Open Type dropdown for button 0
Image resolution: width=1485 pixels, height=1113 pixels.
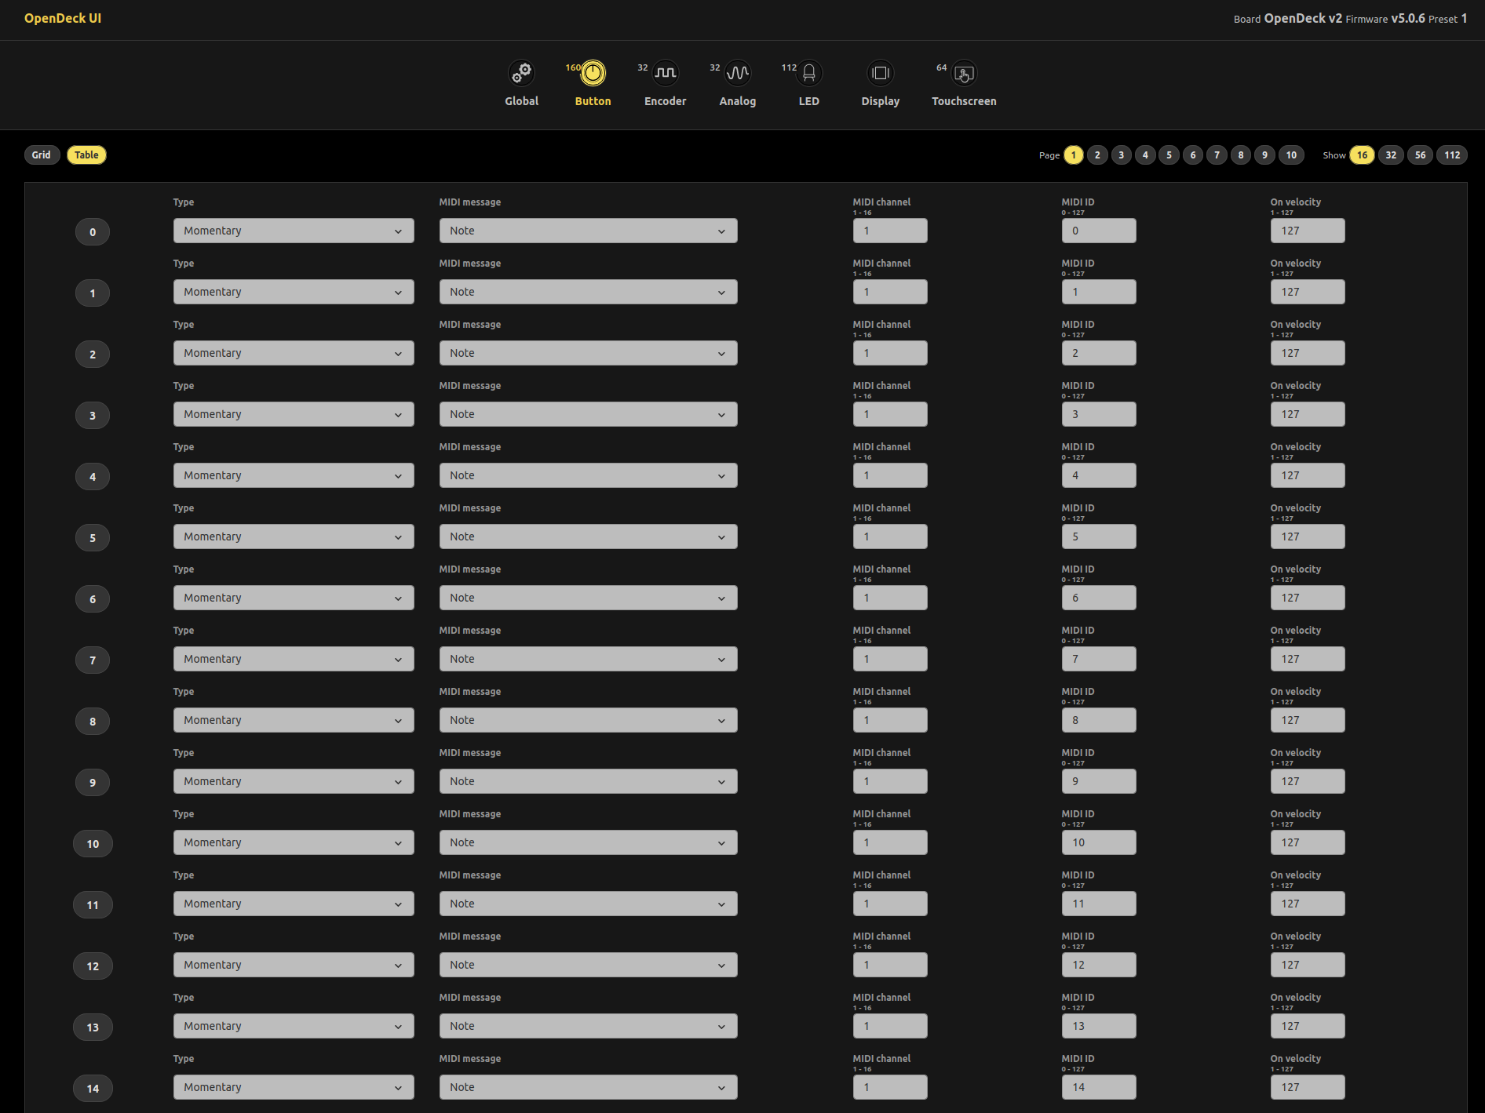pyautogui.click(x=294, y=231)
